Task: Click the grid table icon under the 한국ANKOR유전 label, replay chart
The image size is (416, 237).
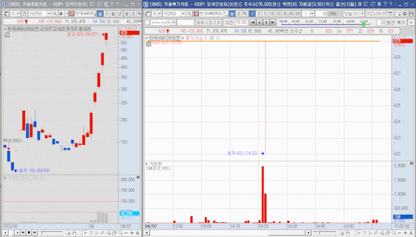Action: click(x=148, y=44)
